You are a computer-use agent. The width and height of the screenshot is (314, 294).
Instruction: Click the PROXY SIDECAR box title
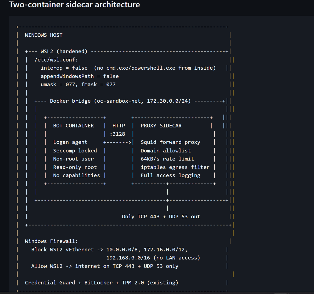(161, 125)
